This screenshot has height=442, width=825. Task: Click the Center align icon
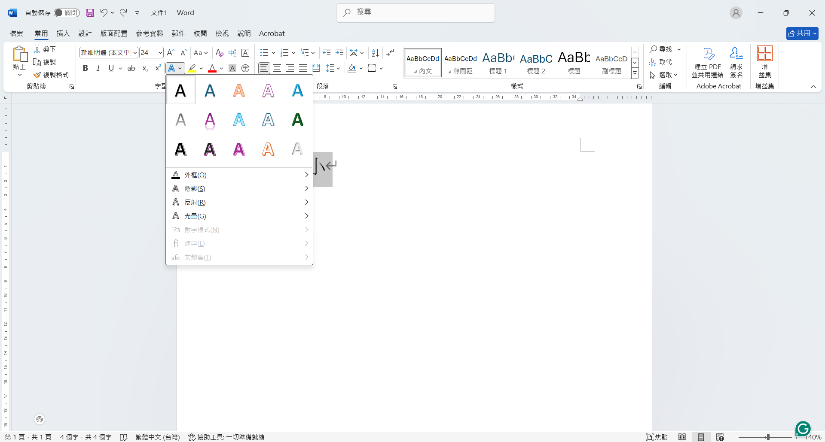tap(277, 68)
